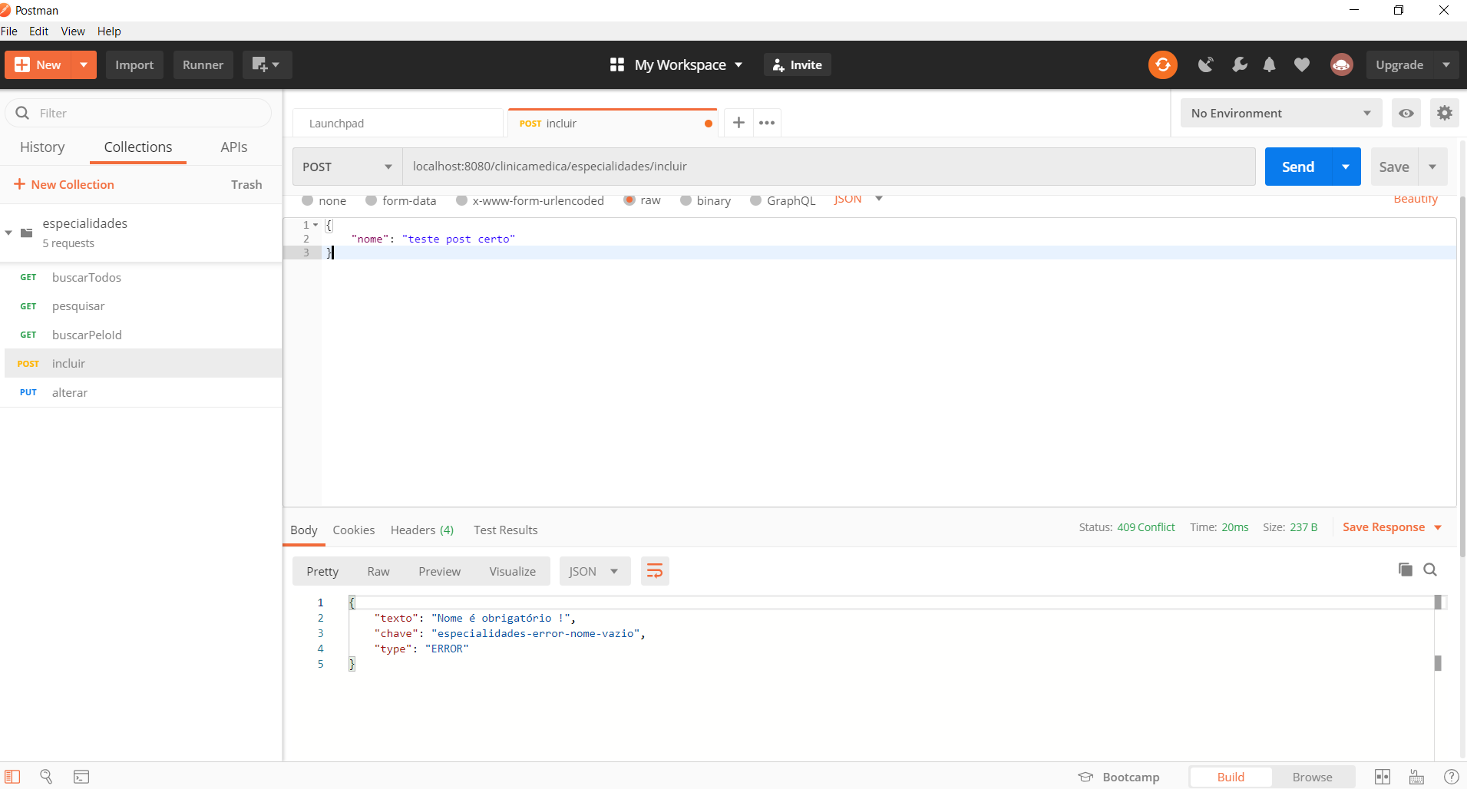Click the request URL input field
This screenshot has width=1467, height=789.
829,167
